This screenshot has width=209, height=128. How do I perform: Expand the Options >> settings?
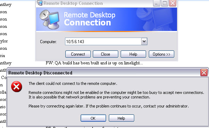161,54
